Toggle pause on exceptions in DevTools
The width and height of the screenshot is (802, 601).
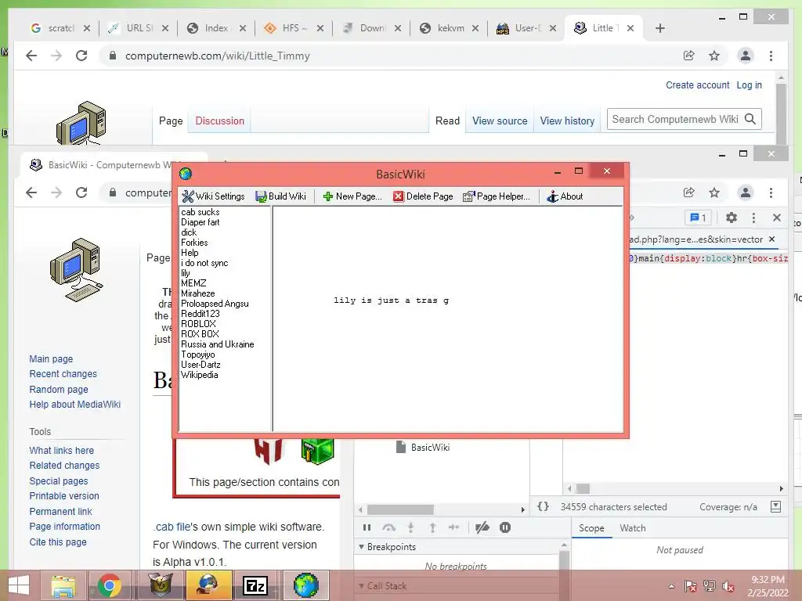[x=505, y=527]
